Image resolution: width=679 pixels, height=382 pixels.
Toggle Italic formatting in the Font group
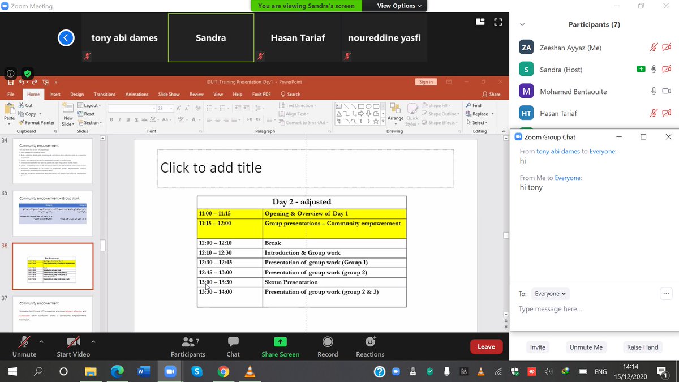coord(119,119)
